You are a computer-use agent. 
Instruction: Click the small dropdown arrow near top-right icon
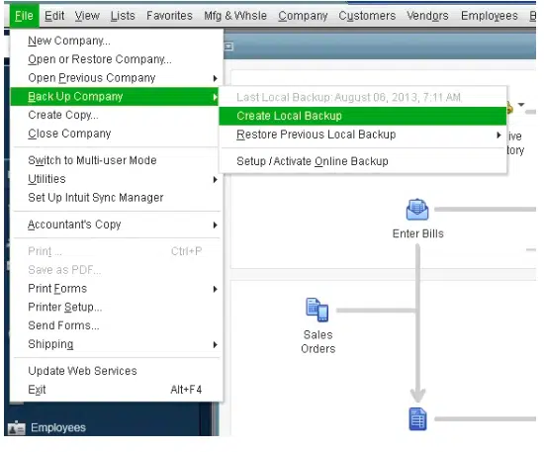coord(521,104)
